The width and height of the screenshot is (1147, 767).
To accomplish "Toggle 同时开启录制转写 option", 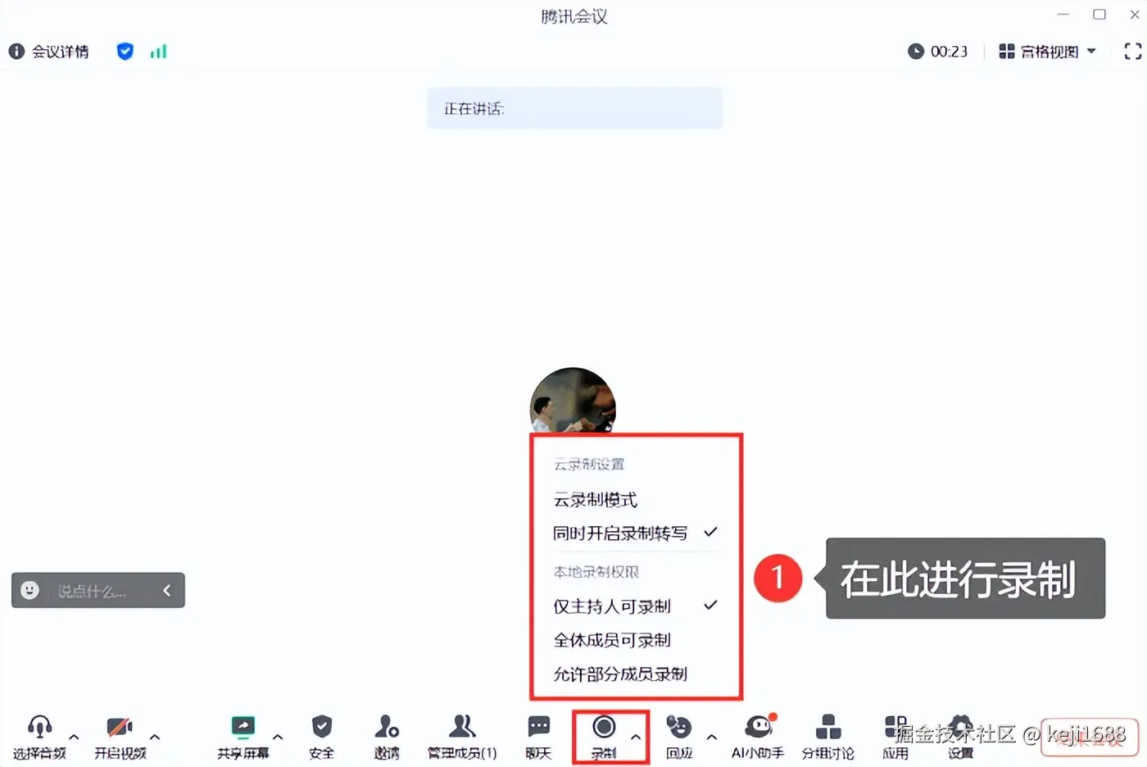I will (636, 533).
